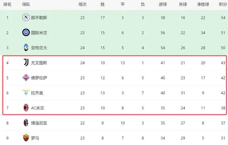Screen dimensions: 228x145
Task: Click the 排名 column header
Action: (x=7, y=4)
